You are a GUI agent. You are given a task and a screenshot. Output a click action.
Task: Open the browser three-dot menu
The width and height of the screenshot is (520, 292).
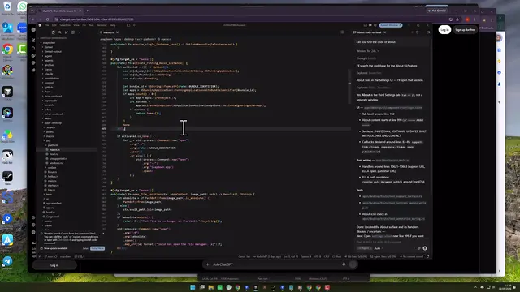pyautogui.click(x=474, y=19)
